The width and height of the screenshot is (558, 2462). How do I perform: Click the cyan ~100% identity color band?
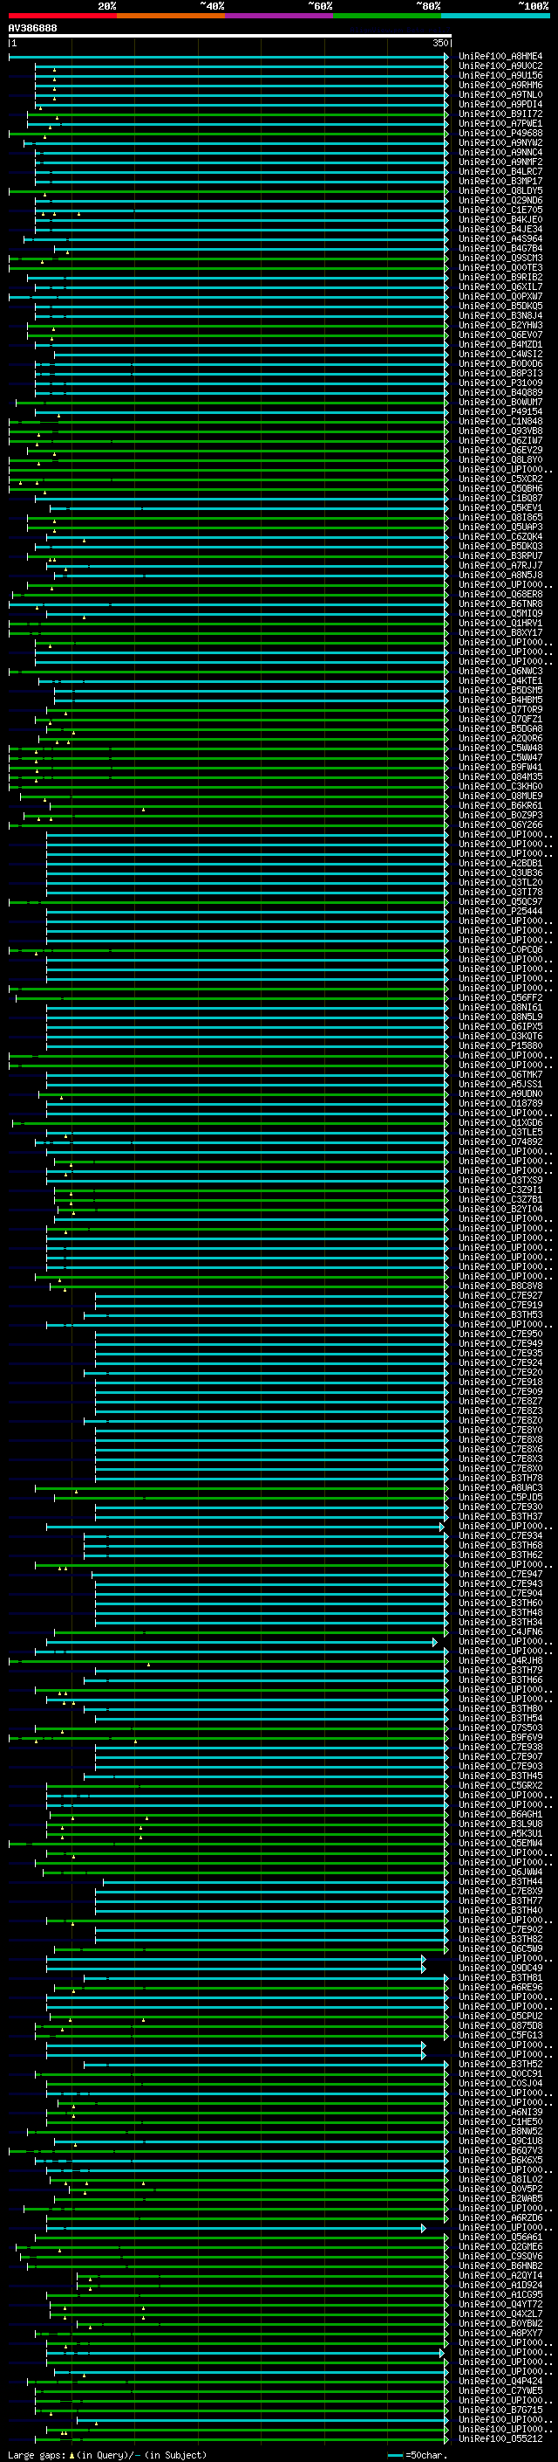pos(495,17)
